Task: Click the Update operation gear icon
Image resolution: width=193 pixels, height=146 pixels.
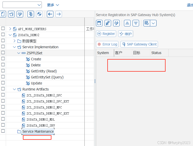Action: click(x=28, y=83)
